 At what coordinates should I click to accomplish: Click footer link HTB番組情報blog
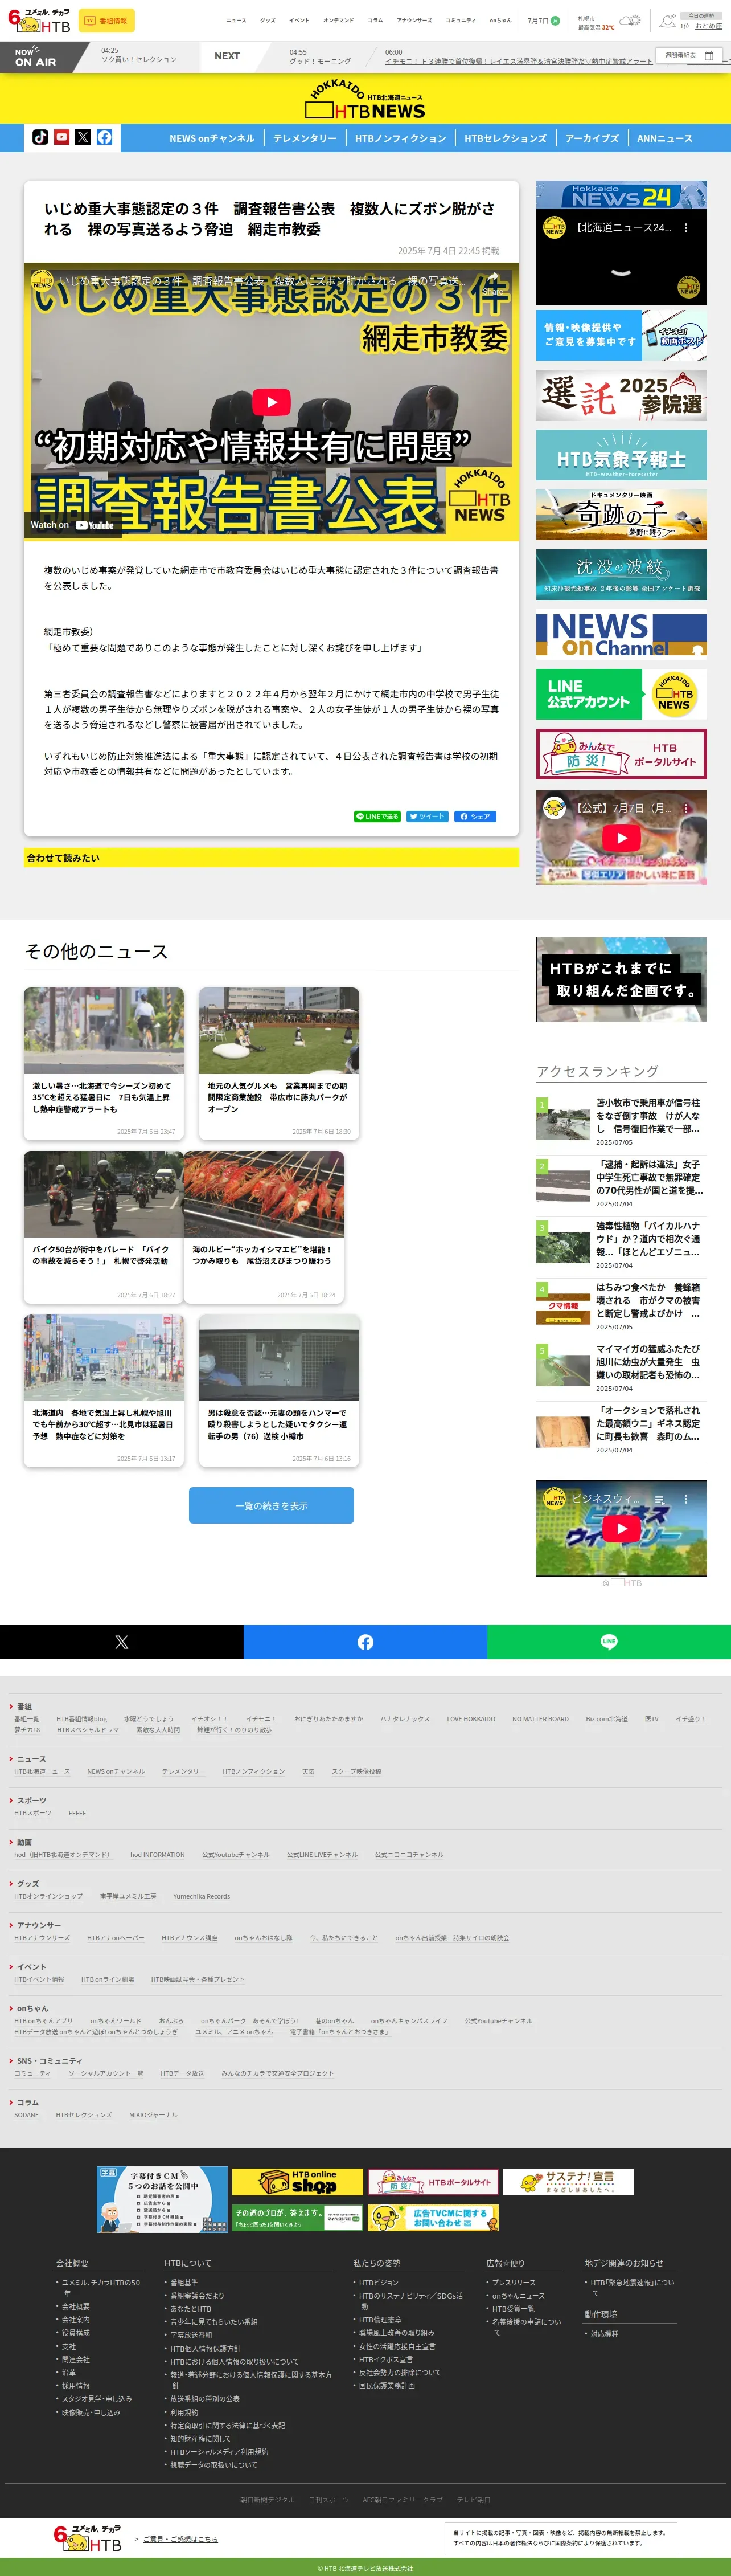tap(82, 1719)
